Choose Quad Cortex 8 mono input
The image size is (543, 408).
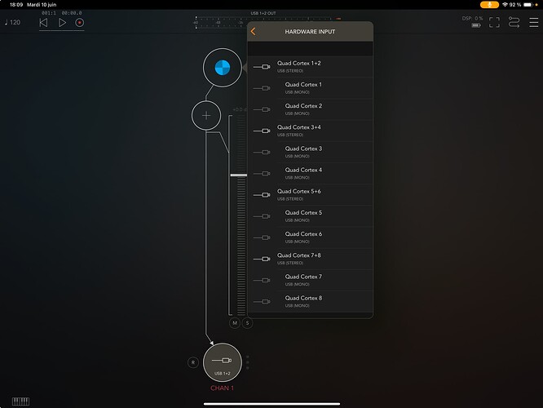pos(310,301)
